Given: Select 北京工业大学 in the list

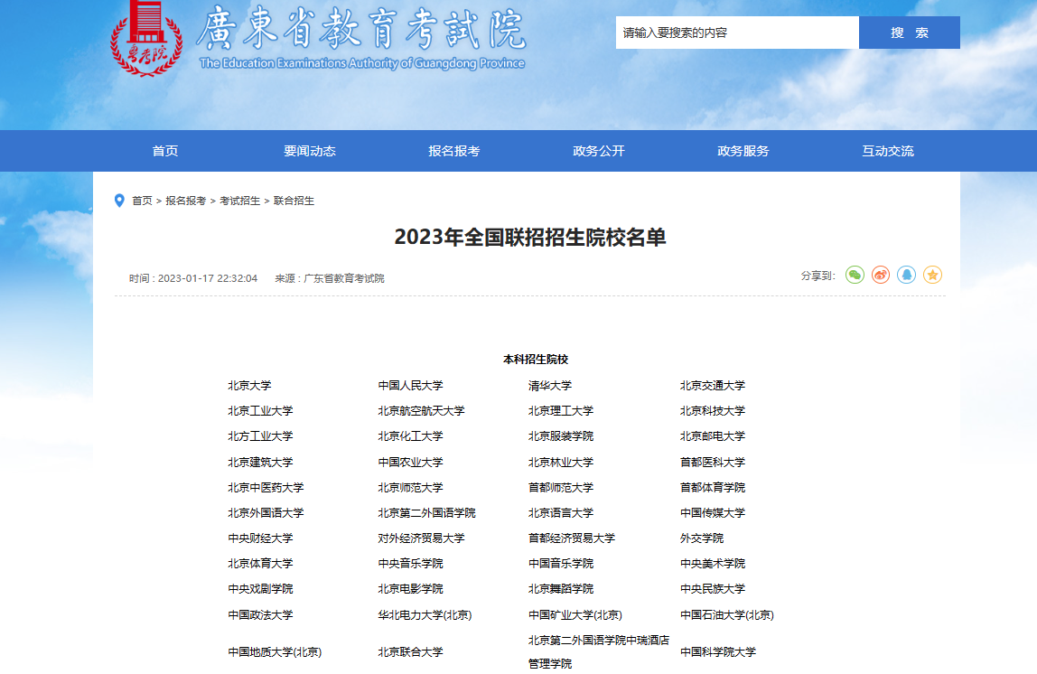Looking at the screenshot, I should pyautogui.click(x=260, y=411).
